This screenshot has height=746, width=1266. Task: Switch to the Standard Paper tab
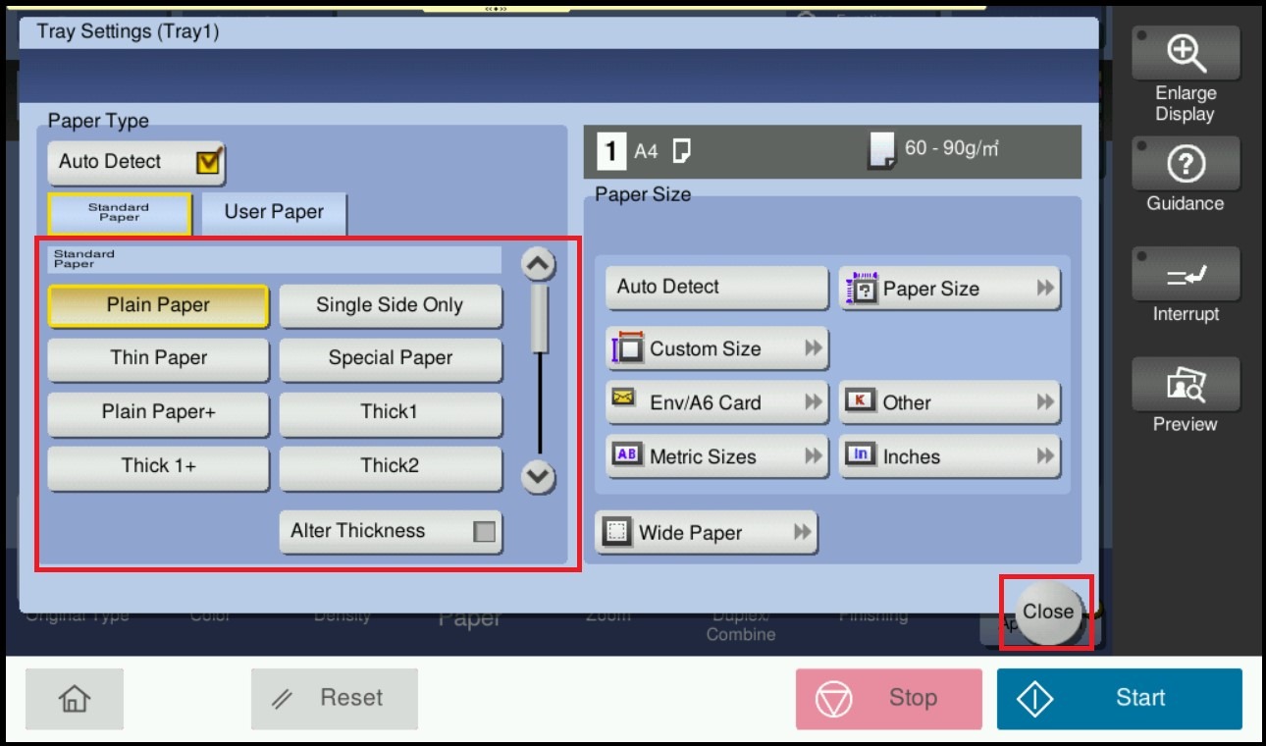coord(119,213)
